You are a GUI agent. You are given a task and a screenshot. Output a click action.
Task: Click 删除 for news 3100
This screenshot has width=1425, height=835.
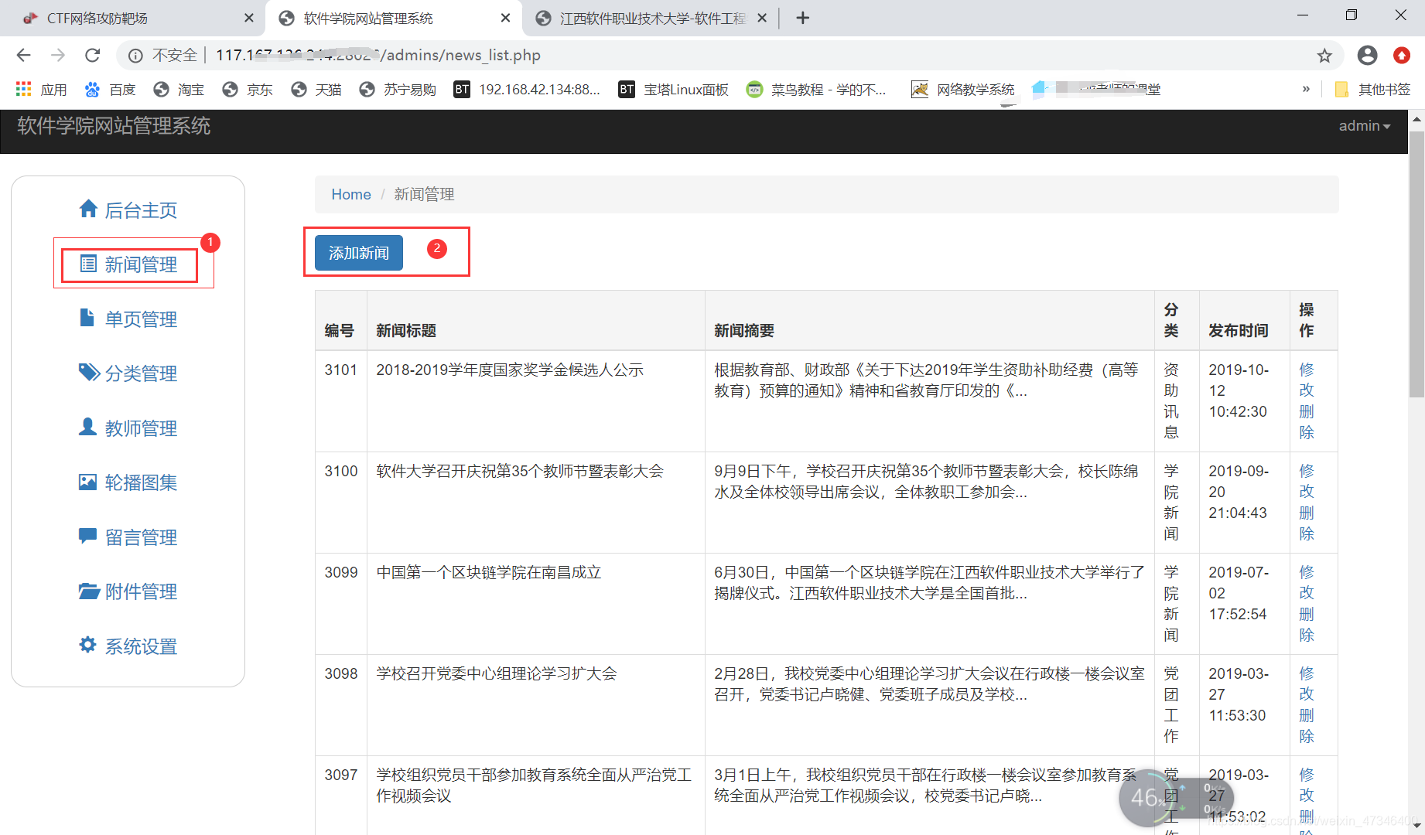coord(1307,523)
